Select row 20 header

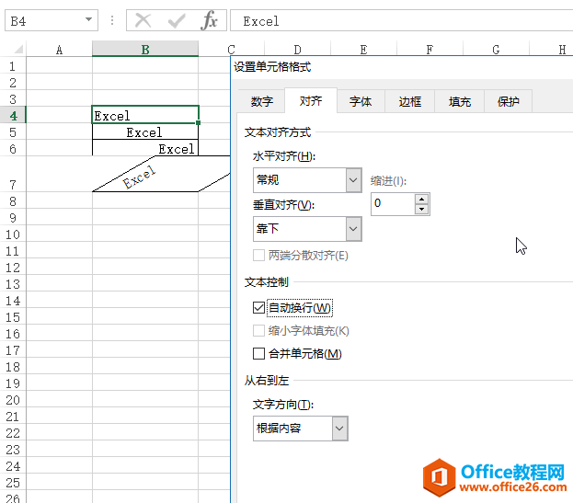pyautogui.click(x=13, y=400)
